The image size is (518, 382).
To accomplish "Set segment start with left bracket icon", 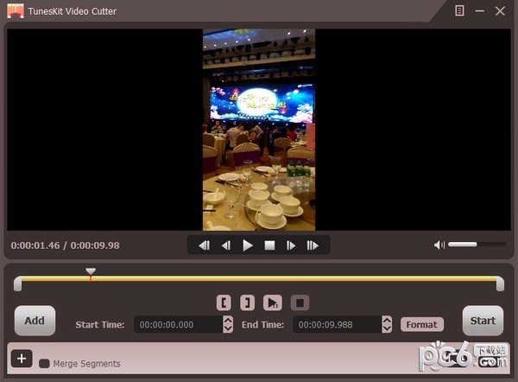I will click(224, 302).
